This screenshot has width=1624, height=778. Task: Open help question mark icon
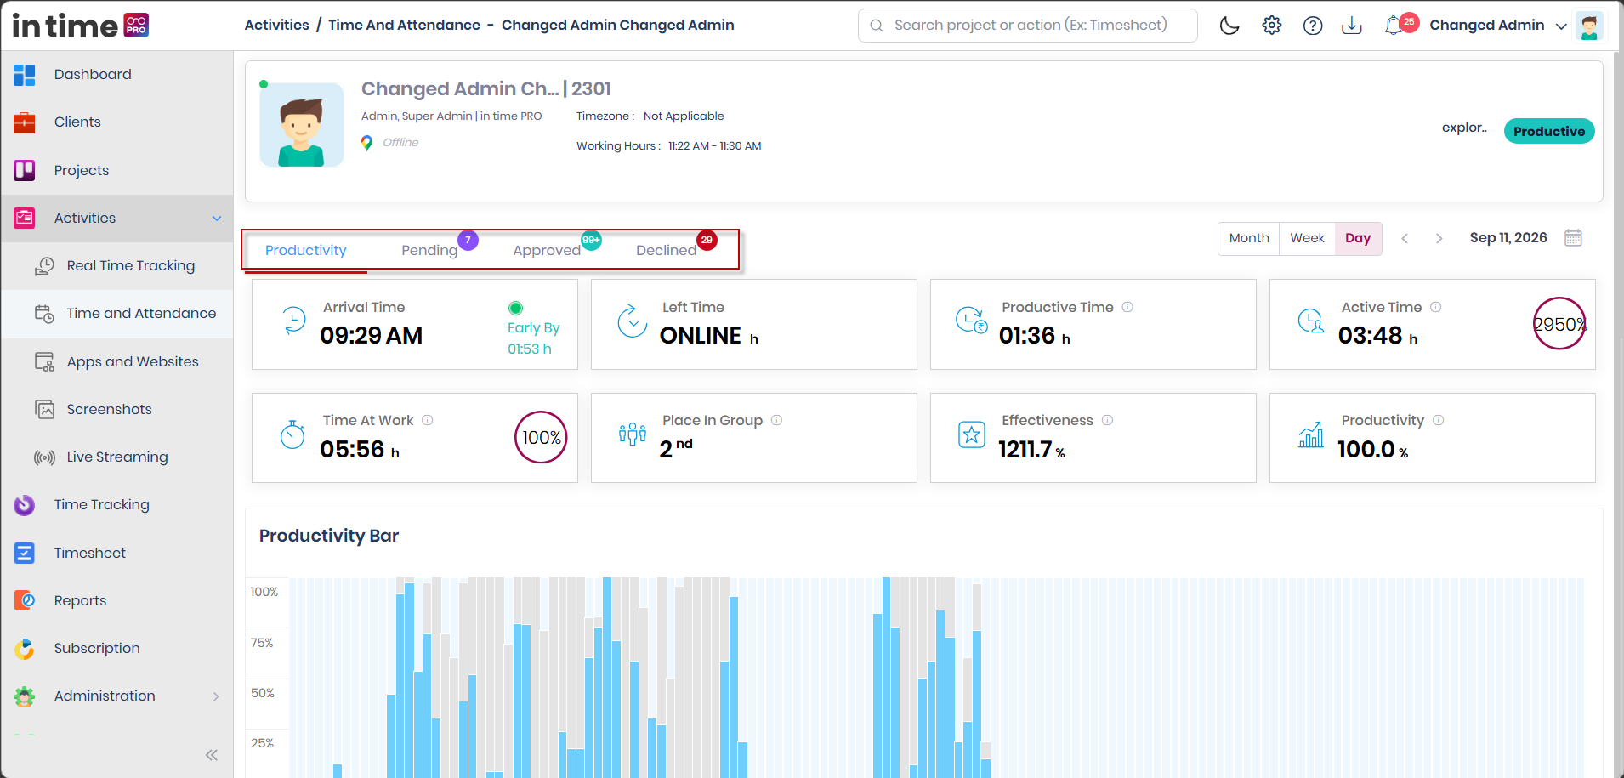tap(1313, 26)
